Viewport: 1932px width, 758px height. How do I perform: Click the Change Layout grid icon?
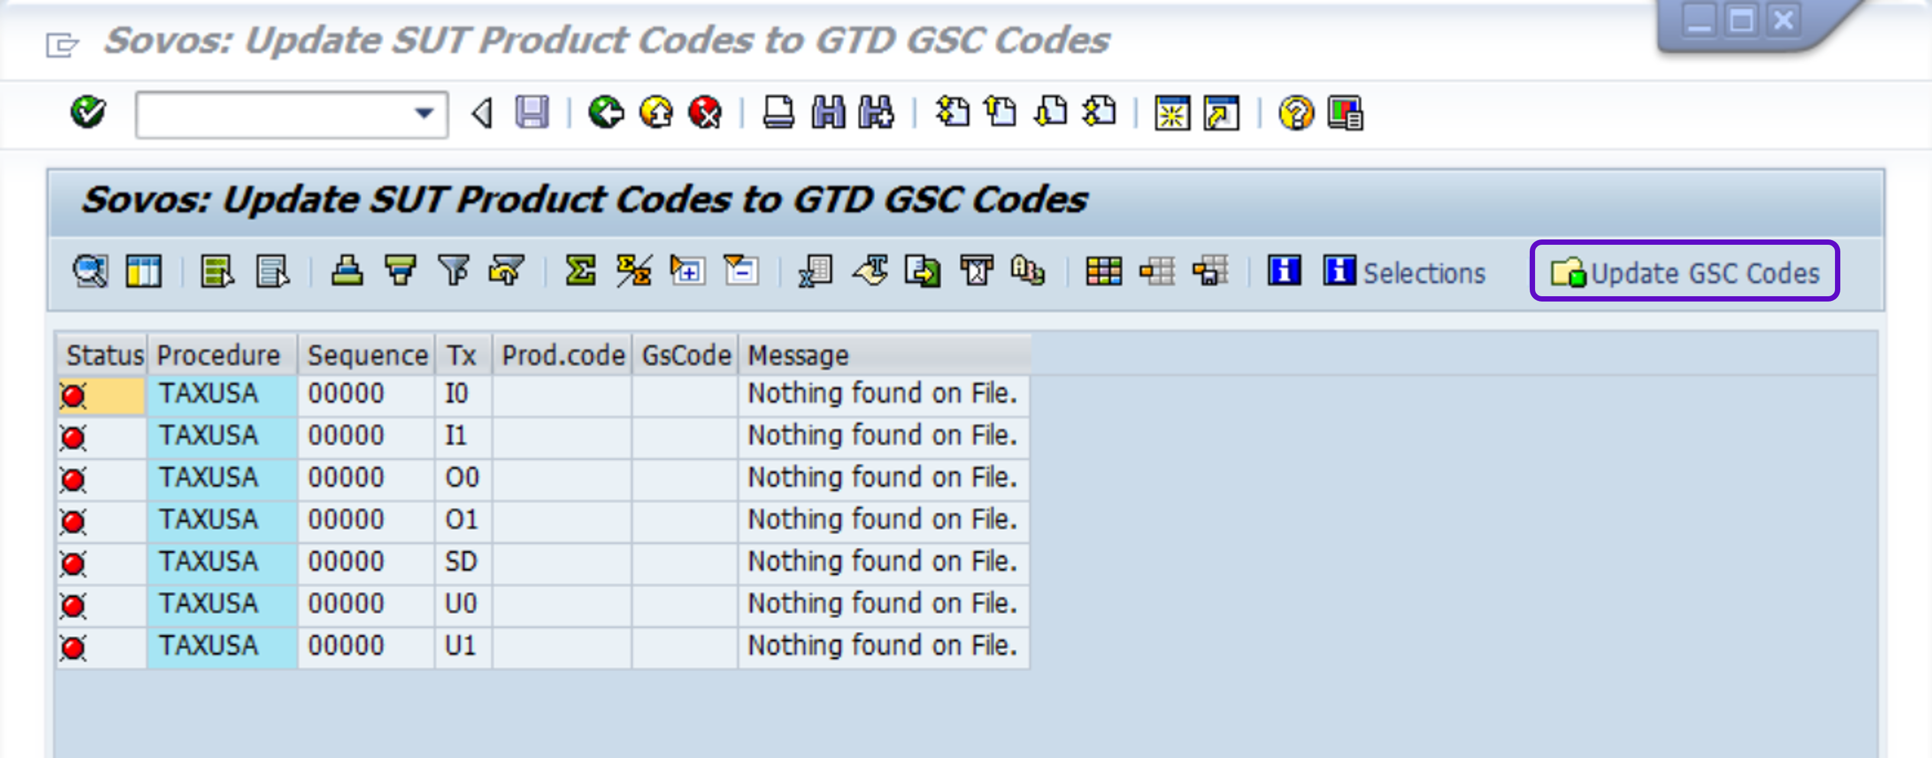(1103, 271)
